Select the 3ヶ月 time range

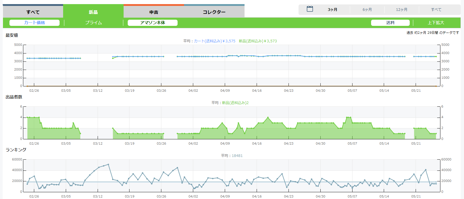tap(332, 10)
